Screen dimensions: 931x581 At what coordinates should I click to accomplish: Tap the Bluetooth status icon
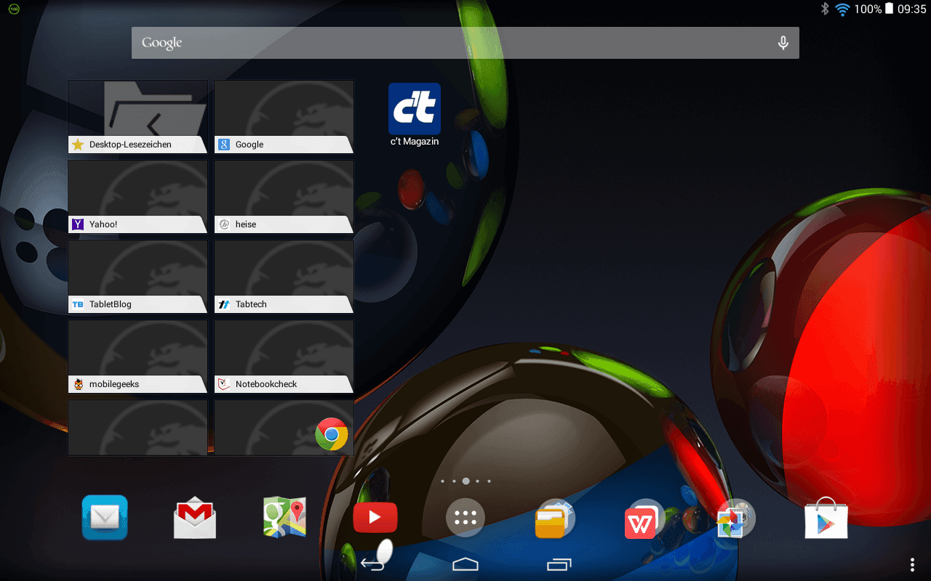click(x=825, y=9)
